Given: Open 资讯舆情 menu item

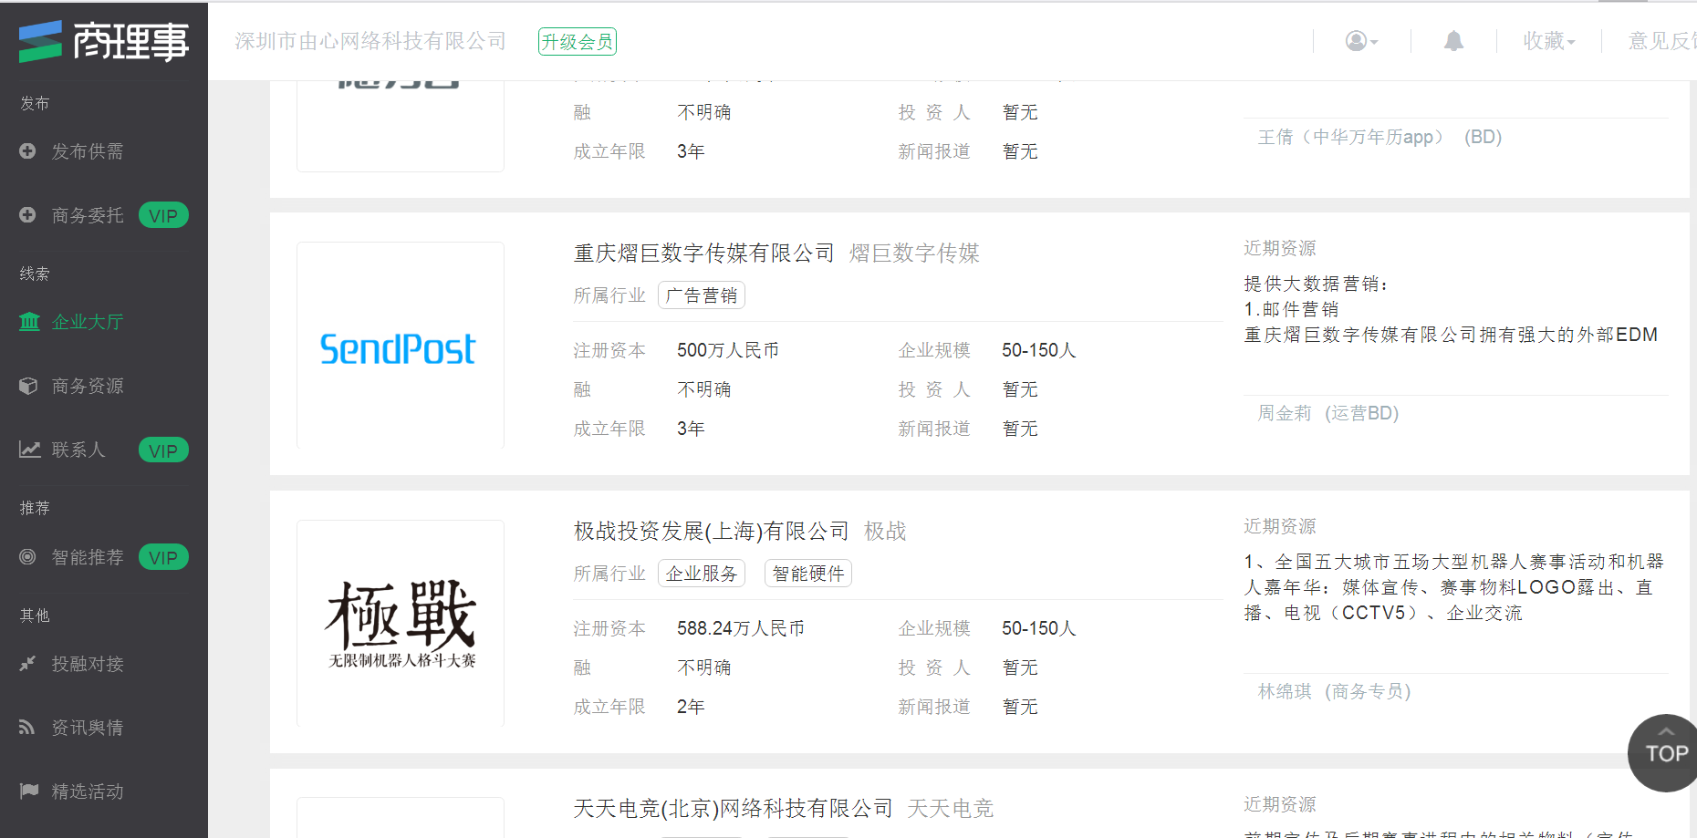Looking at the screenshot, I should (88, 728).
